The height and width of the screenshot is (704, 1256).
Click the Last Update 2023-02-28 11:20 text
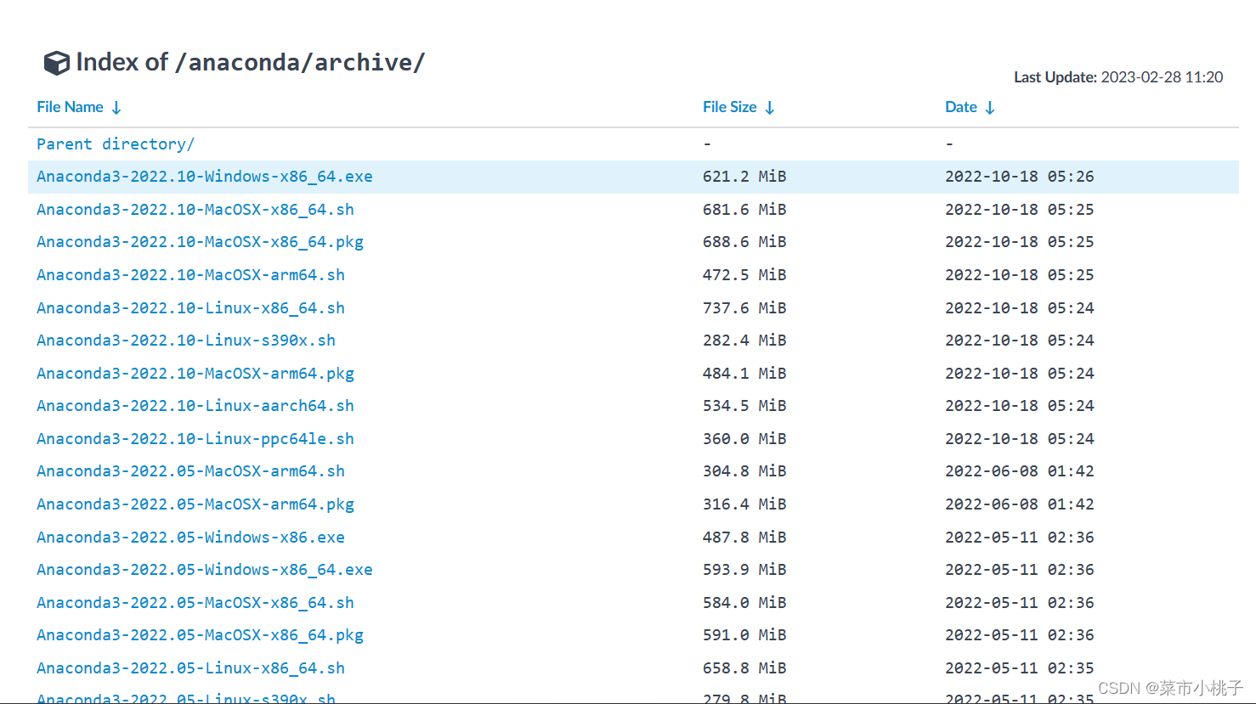1118,77
